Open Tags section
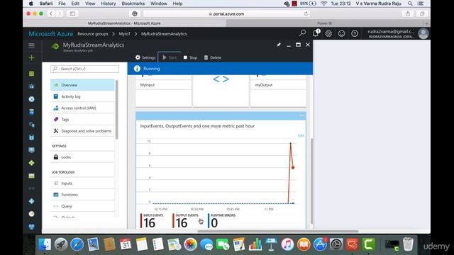This screenshot has width=454, height=255. pyautogui.click(x=82, y=120)
